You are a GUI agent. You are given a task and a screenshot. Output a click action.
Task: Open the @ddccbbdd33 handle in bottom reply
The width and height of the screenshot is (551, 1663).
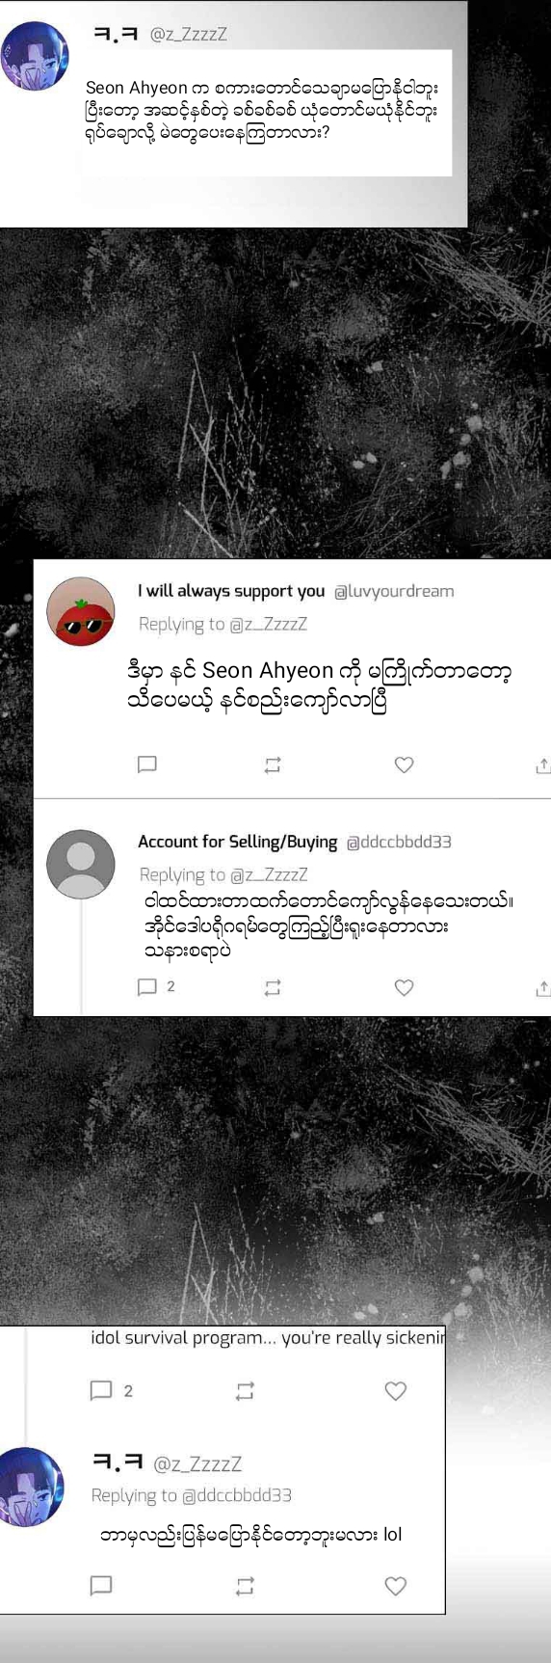coord(237,1495)
